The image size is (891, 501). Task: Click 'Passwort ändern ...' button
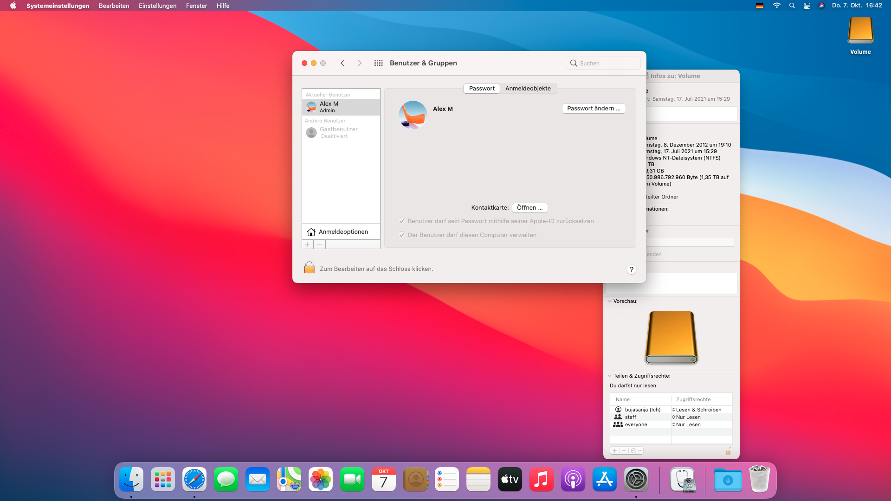[594, 109]
